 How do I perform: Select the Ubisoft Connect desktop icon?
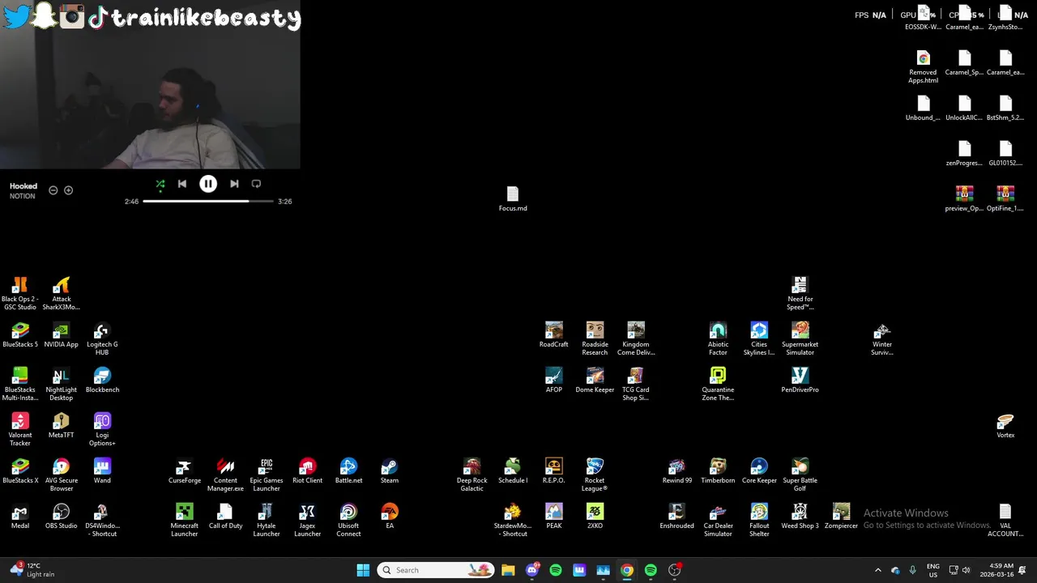pyautogui.click(x=348, y=520)
